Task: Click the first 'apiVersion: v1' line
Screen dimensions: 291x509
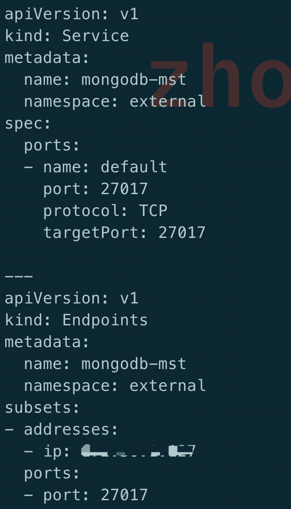Action: pos(72,14)
